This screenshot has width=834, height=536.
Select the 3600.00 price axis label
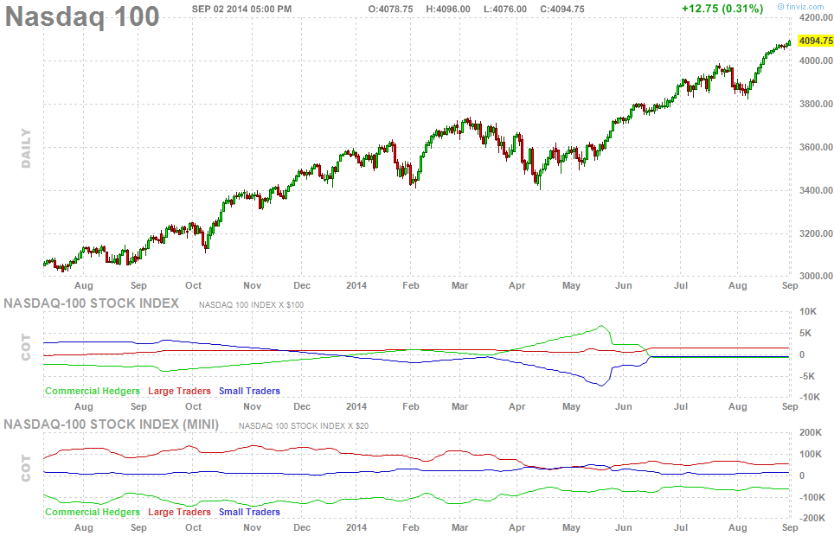tap(816, 147)
